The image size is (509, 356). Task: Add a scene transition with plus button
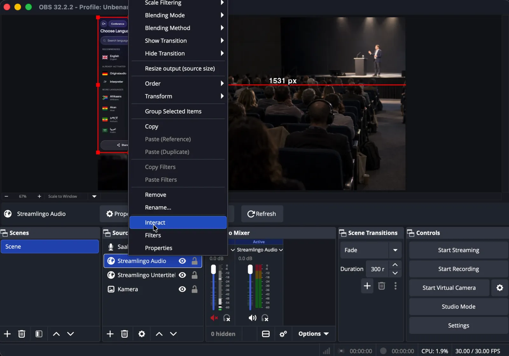pos(367,286)
